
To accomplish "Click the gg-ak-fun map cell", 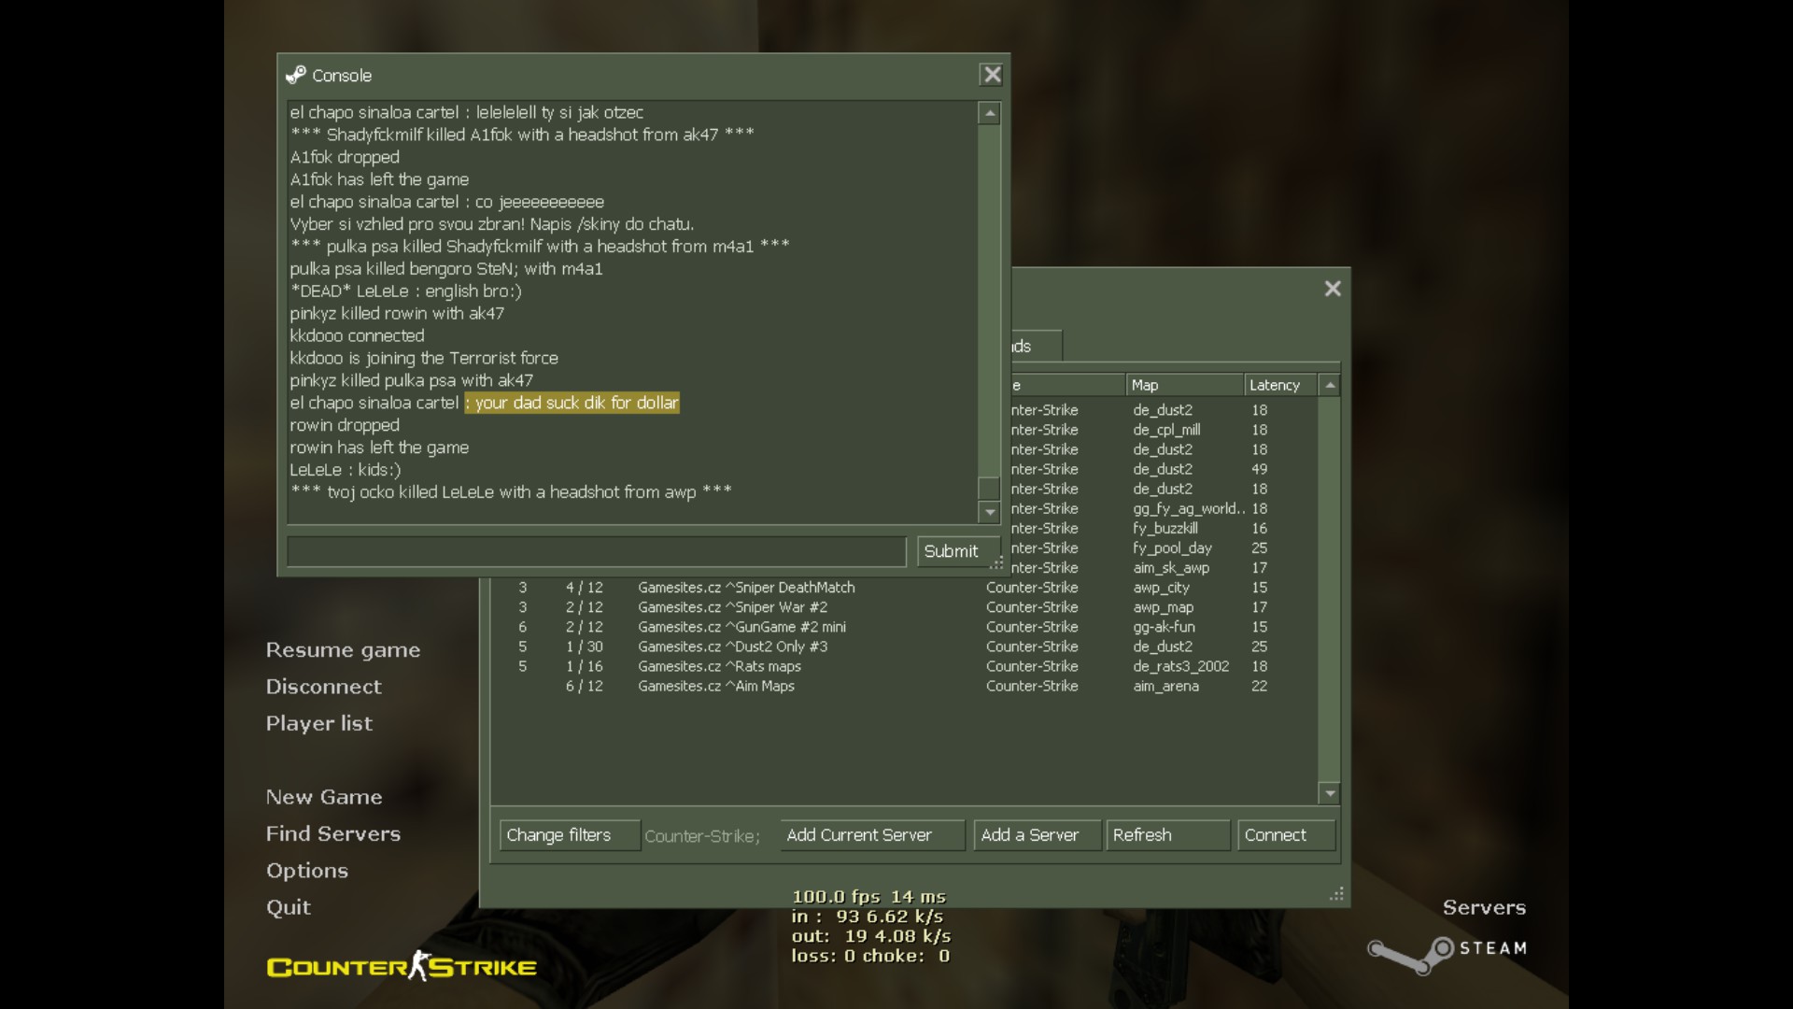I will [x=1164, y=627].
